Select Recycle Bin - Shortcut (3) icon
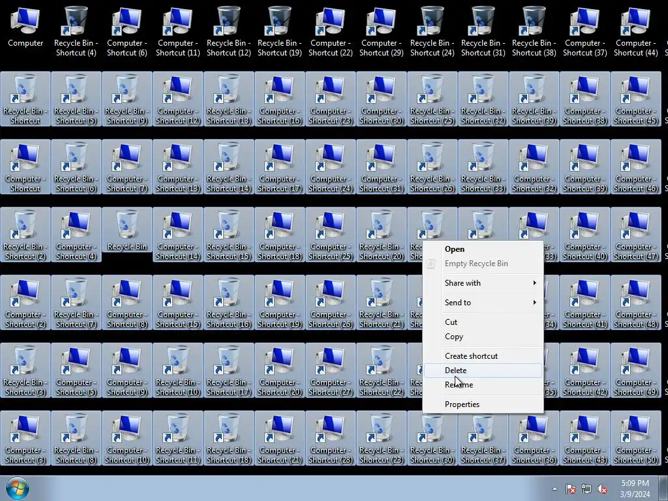 click(25, 371)
